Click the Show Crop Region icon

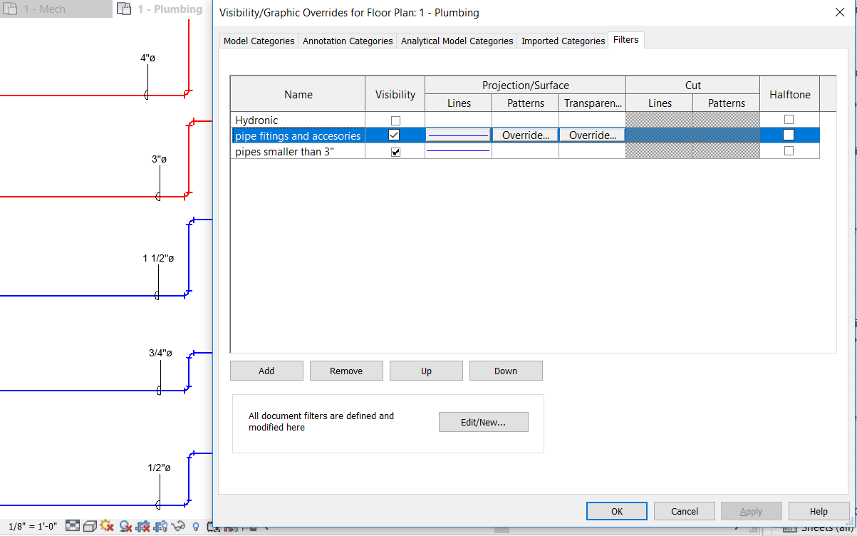160,526
